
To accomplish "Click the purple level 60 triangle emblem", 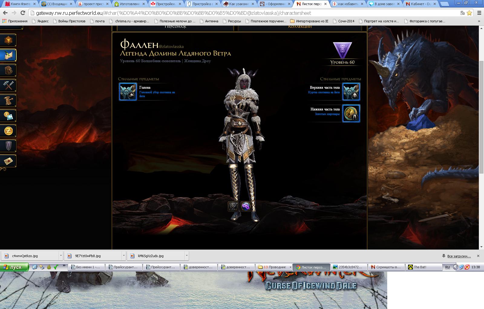I will [342, 50].
